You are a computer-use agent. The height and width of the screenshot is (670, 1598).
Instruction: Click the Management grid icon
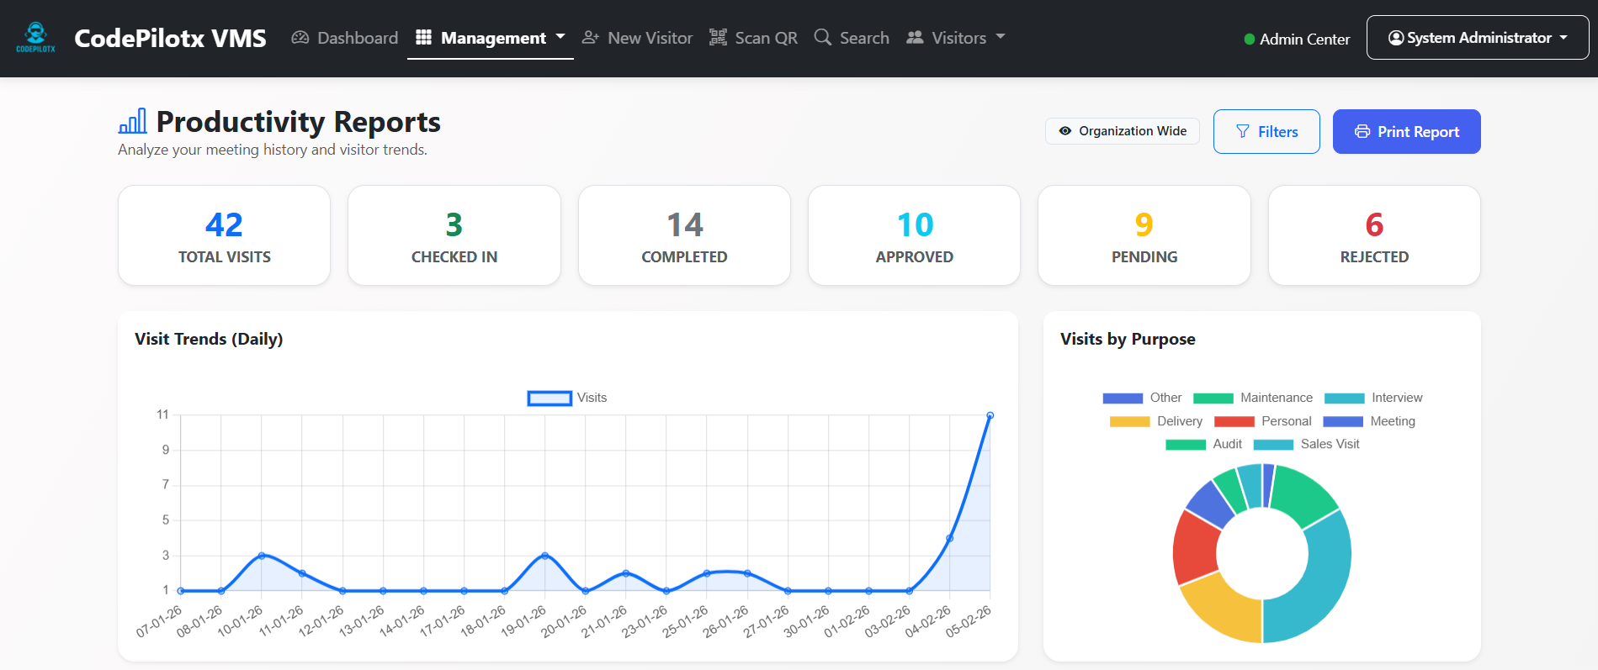[x=424, y=38]
